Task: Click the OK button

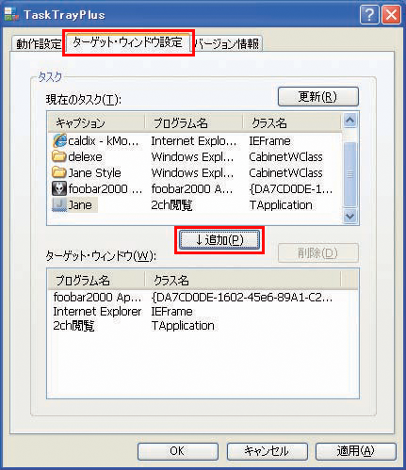Action: point(178,451)
